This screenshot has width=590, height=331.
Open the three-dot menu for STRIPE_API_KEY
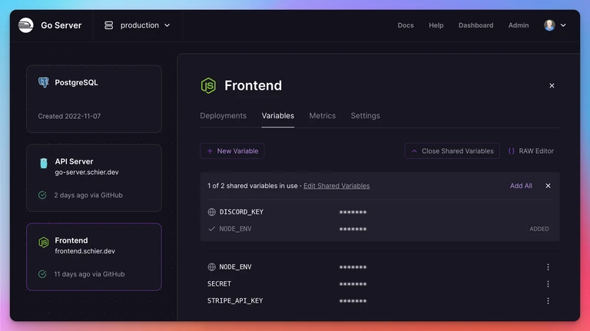pyautogui.click(x=548, y=301)
